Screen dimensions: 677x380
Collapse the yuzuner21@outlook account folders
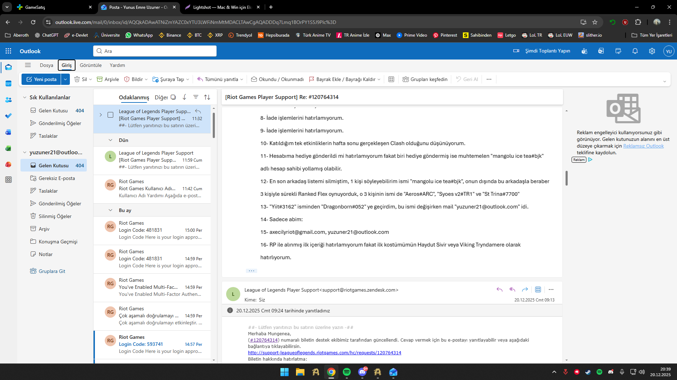(25, 152)
